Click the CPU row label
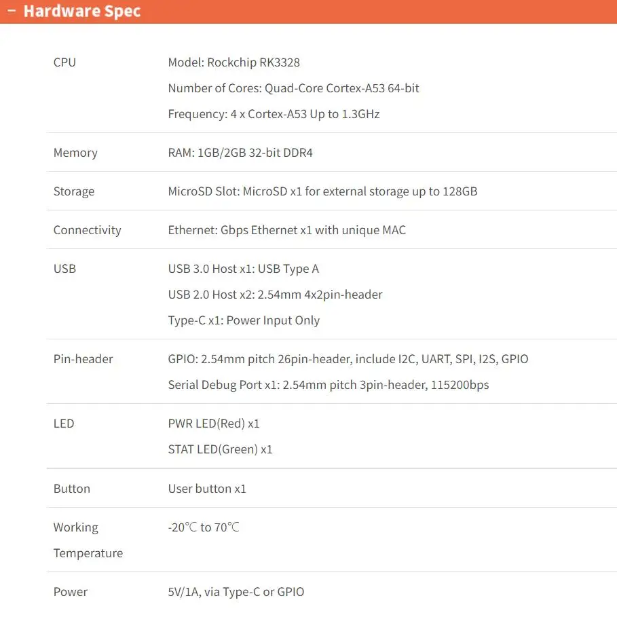 click(x=64, y=62)
